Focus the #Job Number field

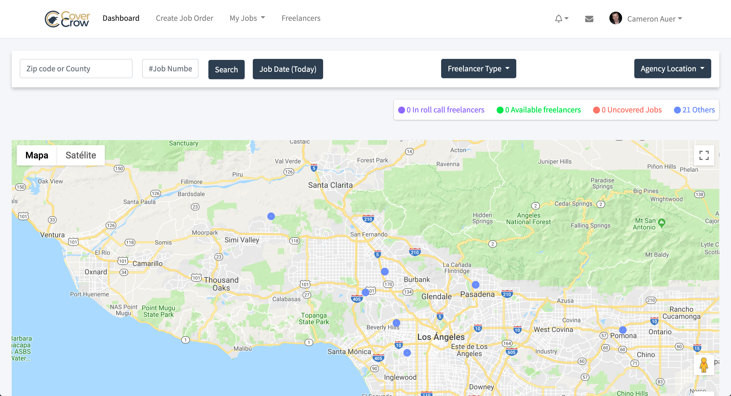[170, 69]
